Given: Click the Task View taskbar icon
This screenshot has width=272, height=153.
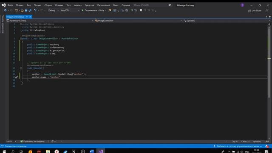Looking at the screenshot, I should coord(21,151).
